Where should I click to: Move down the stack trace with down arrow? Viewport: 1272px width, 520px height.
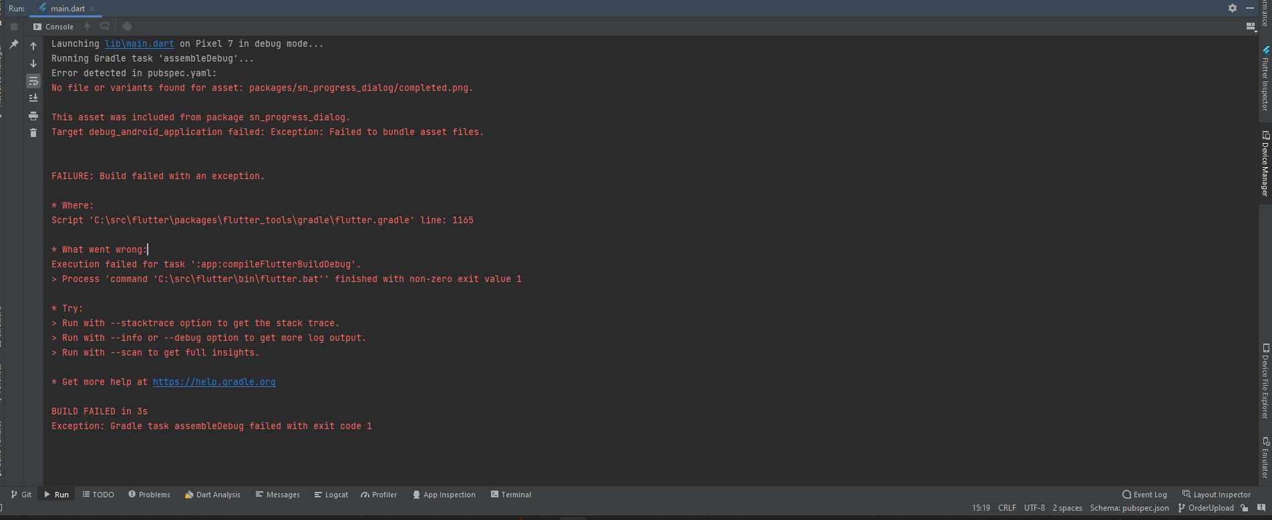click(33, 63)
